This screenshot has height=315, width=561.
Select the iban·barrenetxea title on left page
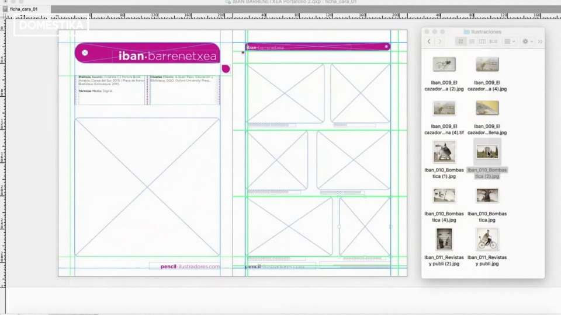(x=167, y=56)
